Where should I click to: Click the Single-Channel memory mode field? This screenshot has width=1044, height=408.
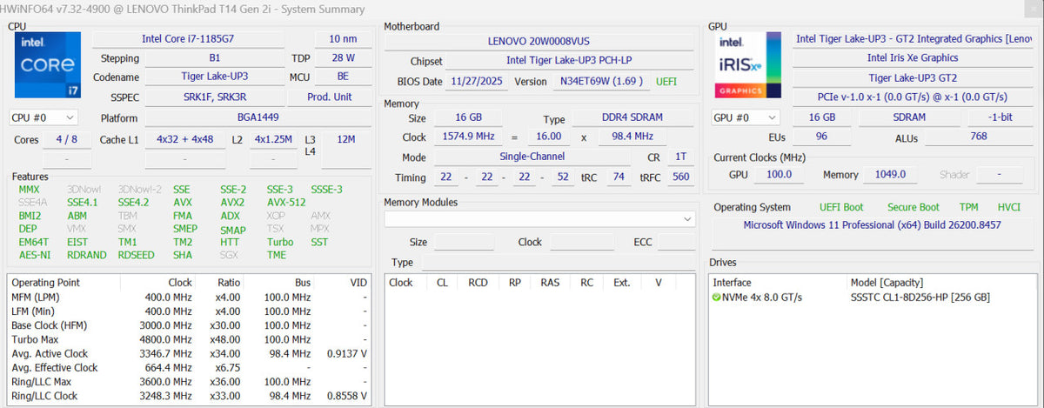coord(532,157)
